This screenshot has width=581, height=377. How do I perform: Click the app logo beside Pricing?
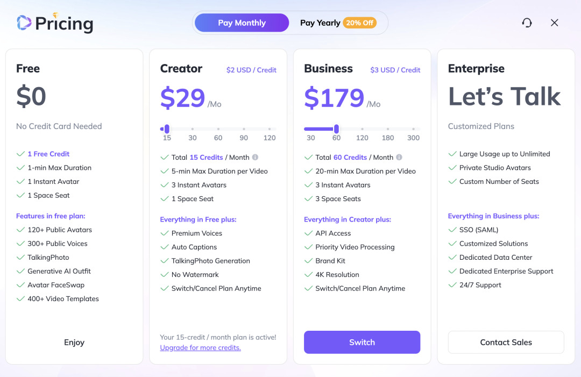[x=24, y=23]
